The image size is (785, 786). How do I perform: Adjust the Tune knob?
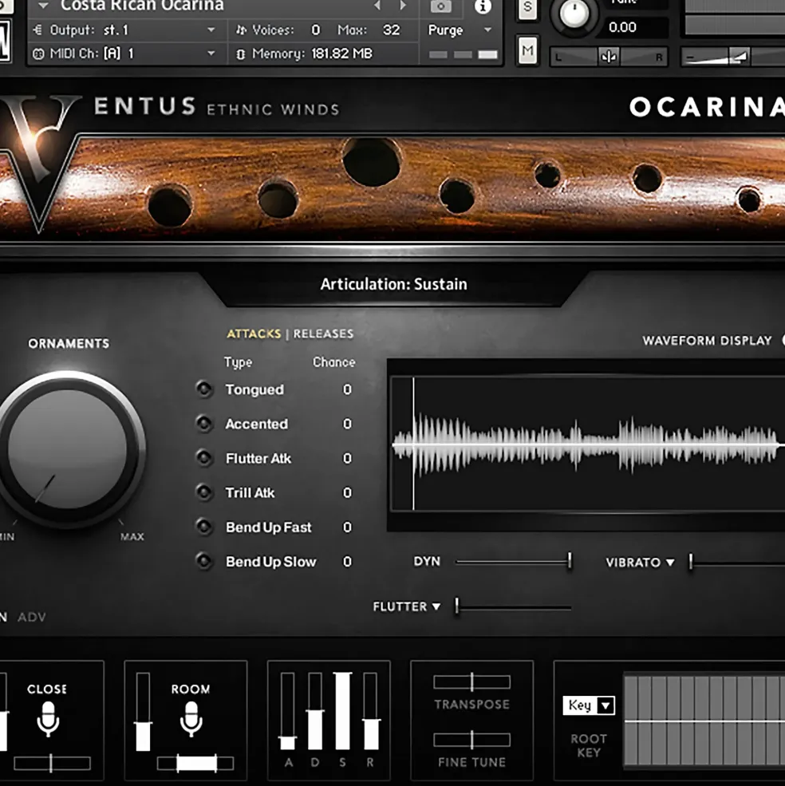574,14
